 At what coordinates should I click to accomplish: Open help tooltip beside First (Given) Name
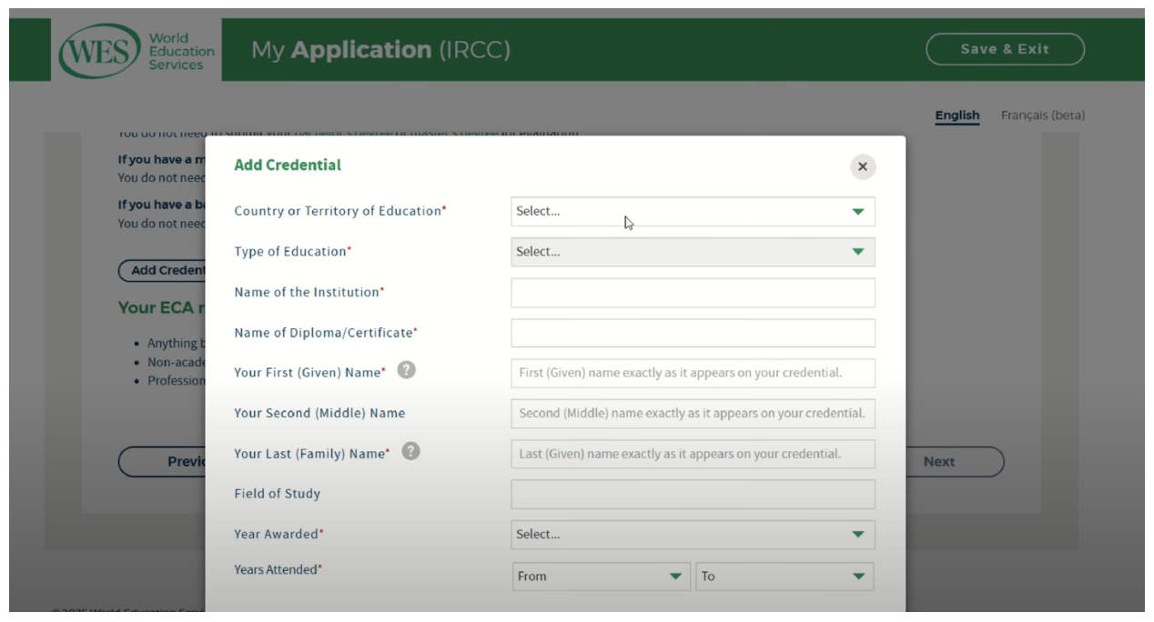pyautogui.click(x=404, y=369)
